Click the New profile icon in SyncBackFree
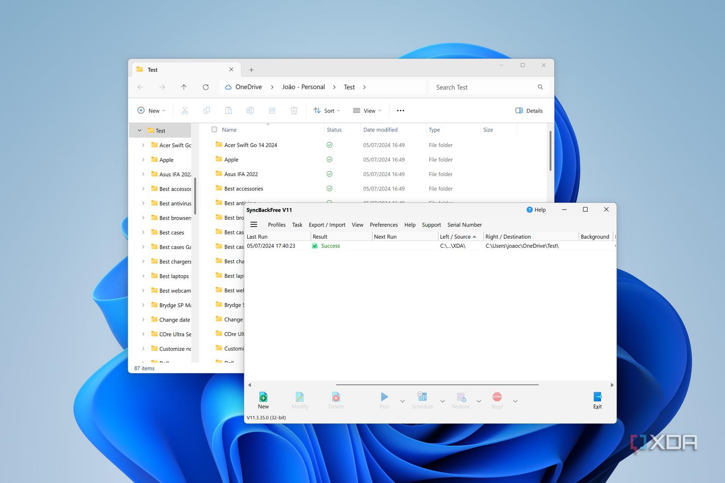The image size is (725, 483). pos(263,397)
